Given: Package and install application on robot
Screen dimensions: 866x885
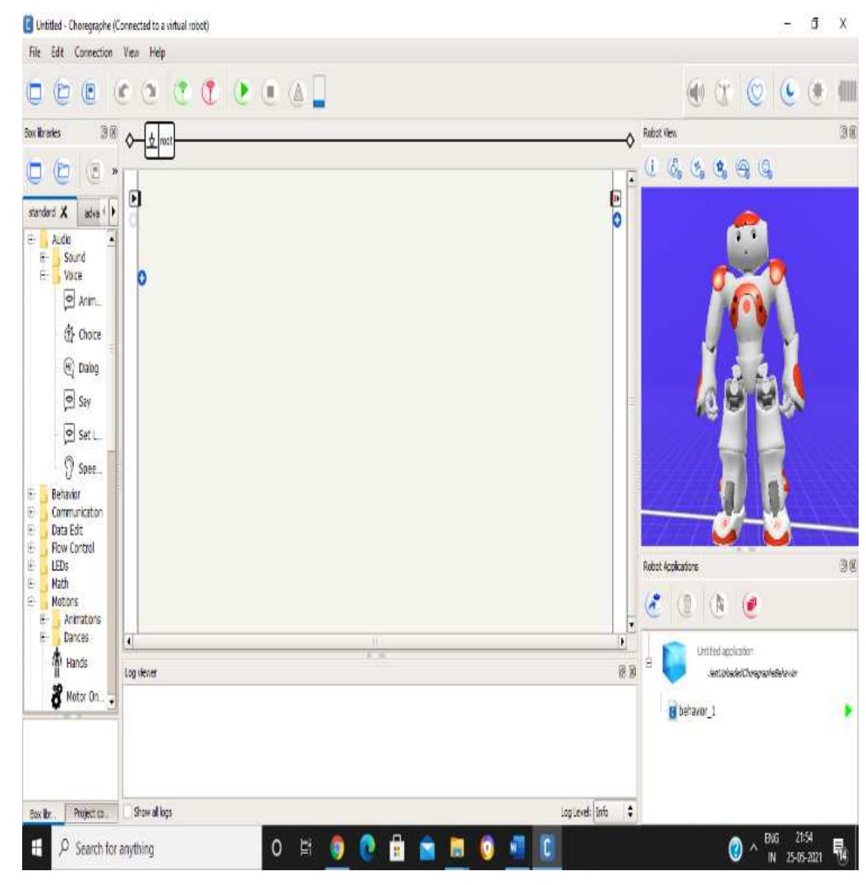Looking at the screenshot, I should (x=655, y=605).
